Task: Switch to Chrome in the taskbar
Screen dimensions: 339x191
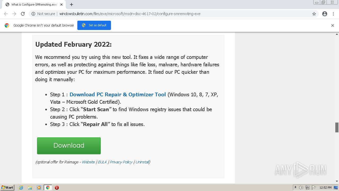Action: (x=48, y=188)
